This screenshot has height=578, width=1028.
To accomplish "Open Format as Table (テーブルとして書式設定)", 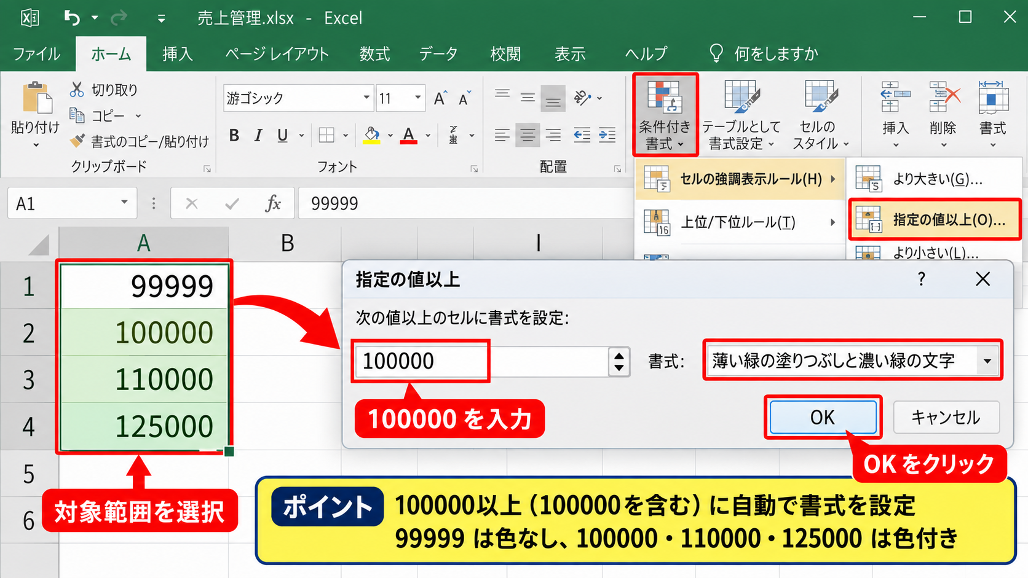I will click(x=741, y=114).
